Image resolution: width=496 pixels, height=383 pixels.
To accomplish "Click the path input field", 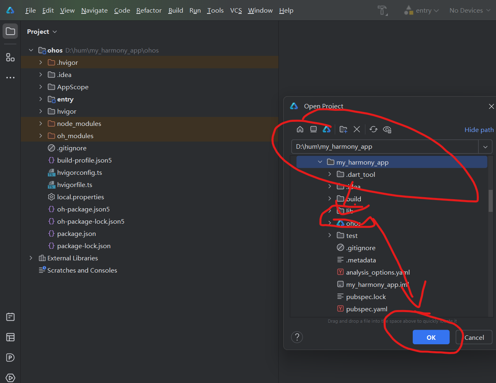I will point(385,146).
